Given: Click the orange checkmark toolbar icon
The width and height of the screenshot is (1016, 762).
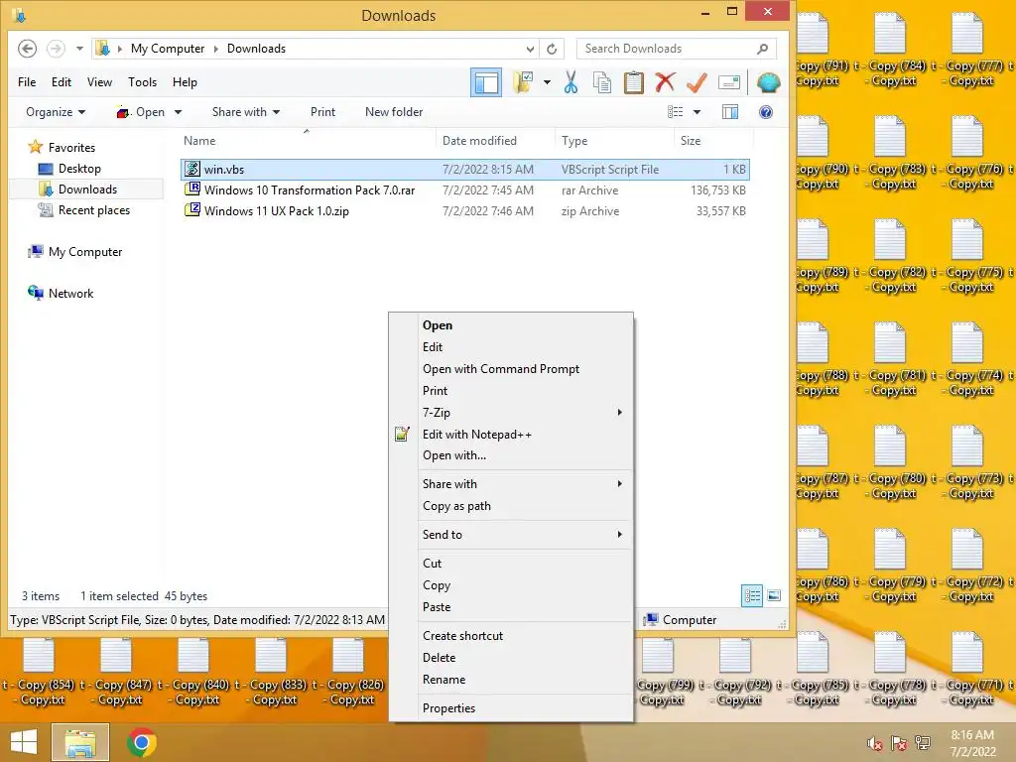Looking at the screenshot, I should coord(697,82).
